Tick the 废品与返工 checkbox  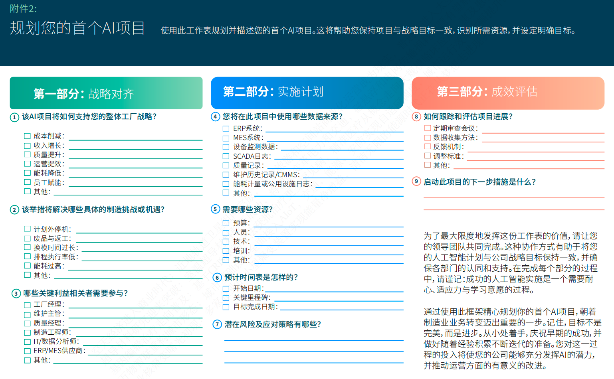click(27, 238)
